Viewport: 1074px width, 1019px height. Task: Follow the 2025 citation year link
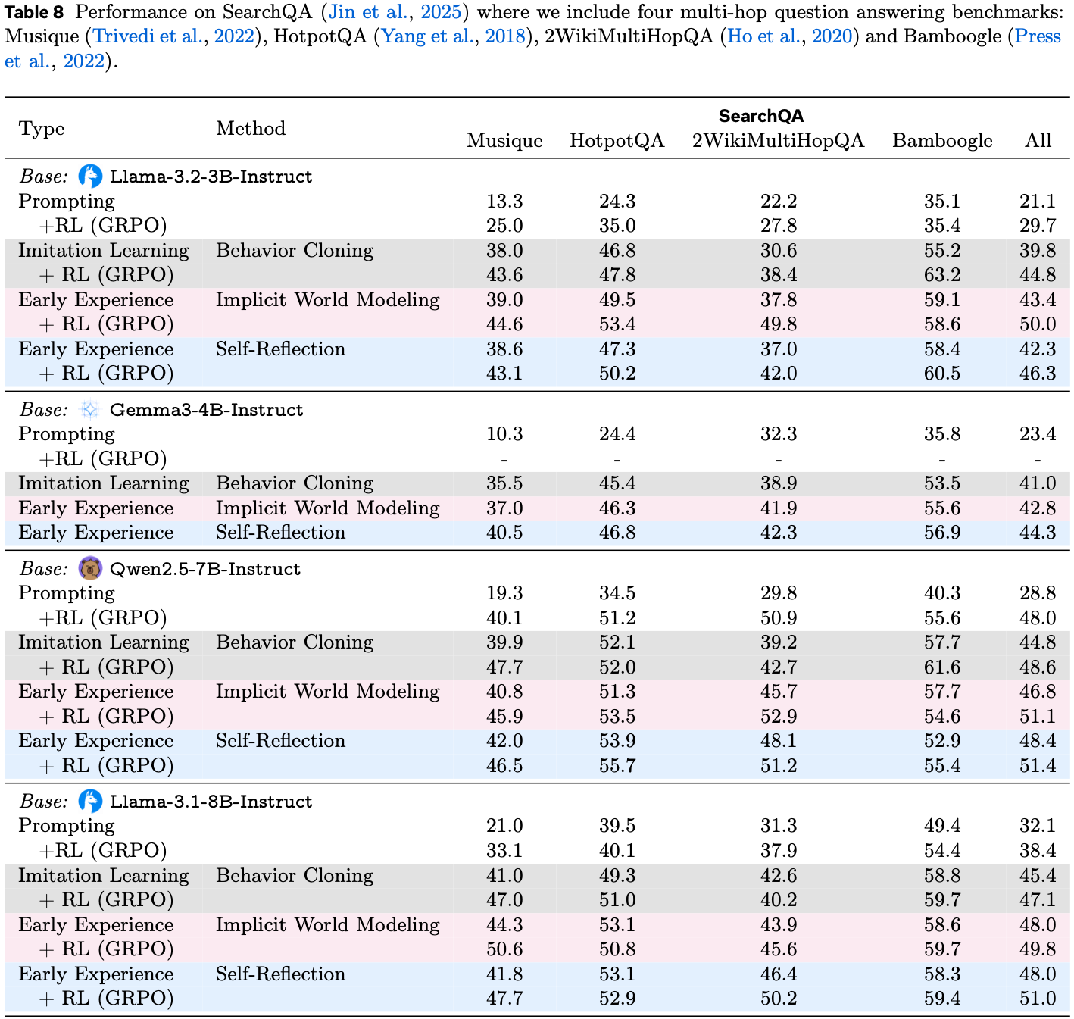click(441, 12)
